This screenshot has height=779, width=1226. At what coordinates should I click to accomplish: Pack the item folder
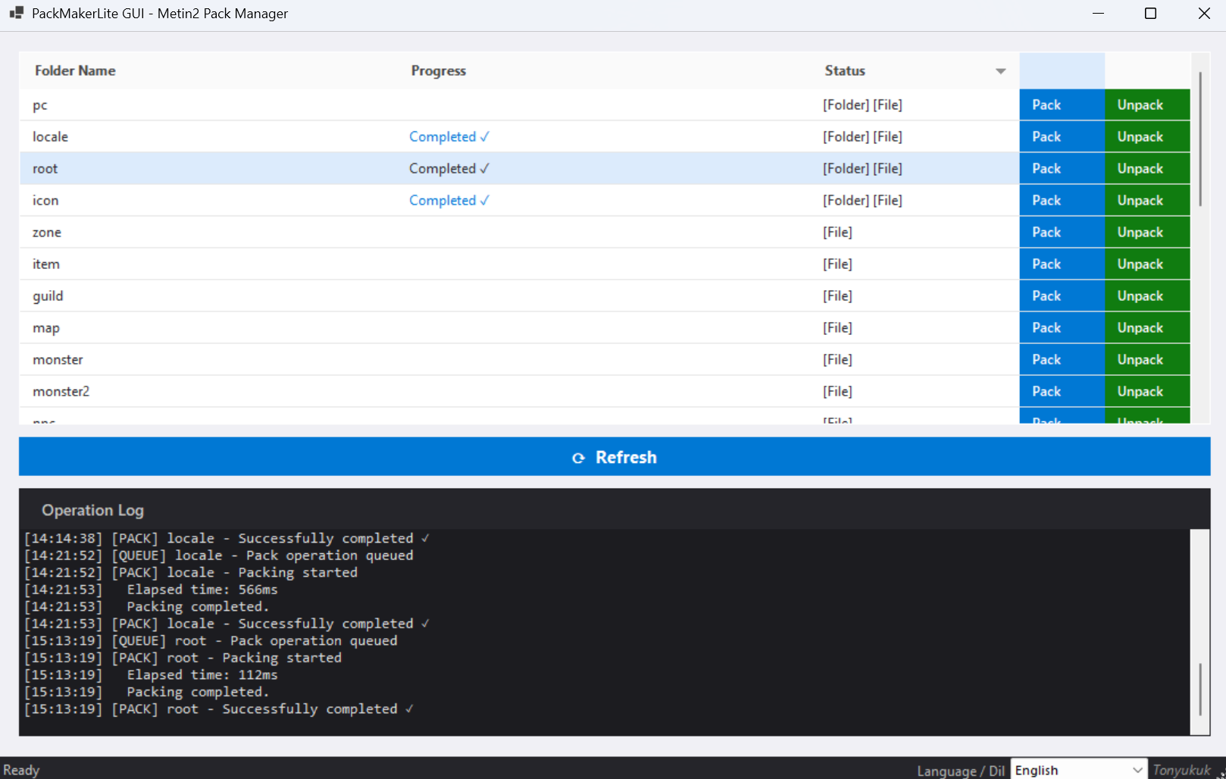pos(1062,264)
